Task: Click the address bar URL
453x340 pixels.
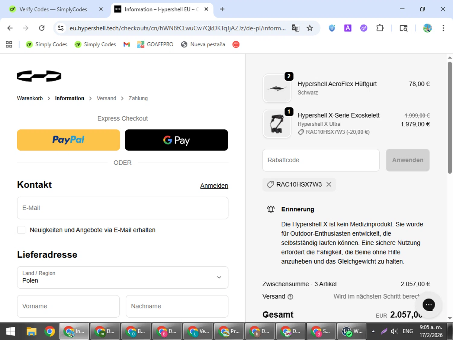Action: coord(178,28)
